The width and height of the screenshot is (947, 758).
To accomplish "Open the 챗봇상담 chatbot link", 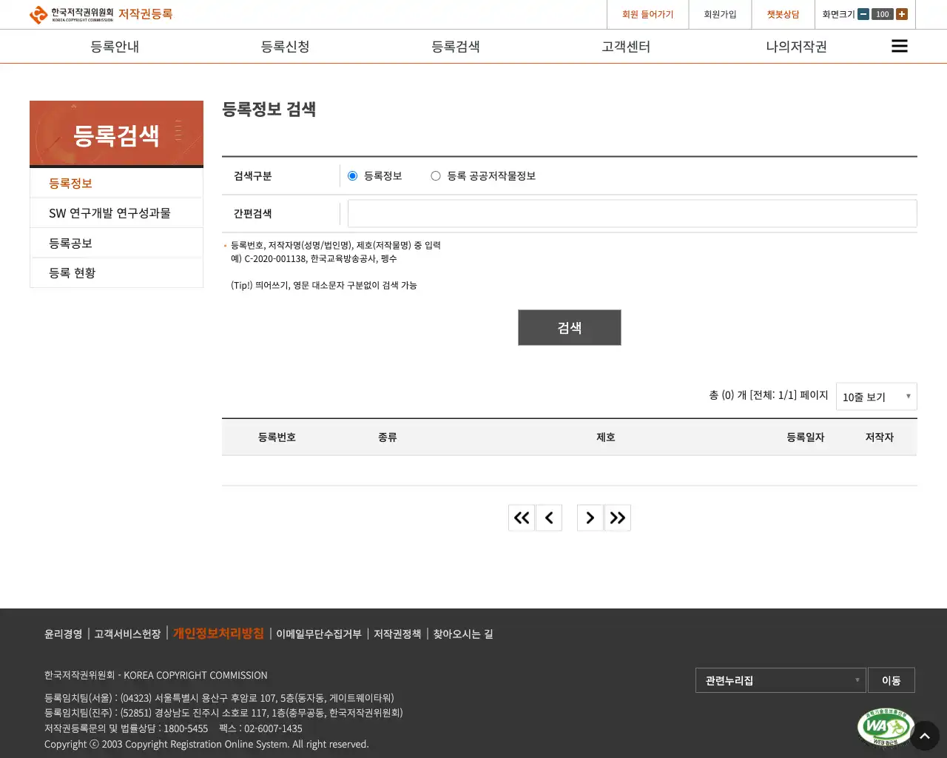I will (783, 14).
